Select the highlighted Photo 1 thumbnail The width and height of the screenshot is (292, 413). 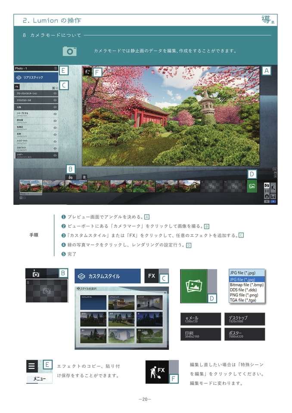31,186
